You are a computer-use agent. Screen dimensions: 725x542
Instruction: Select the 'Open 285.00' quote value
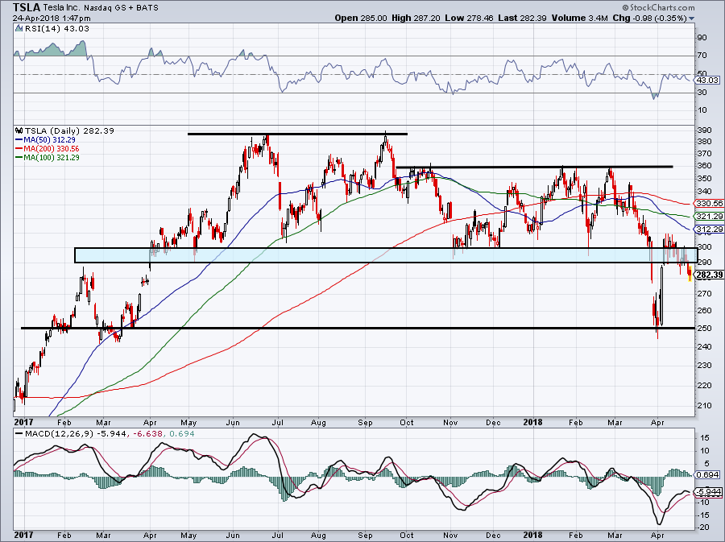[x=361, y=18]
